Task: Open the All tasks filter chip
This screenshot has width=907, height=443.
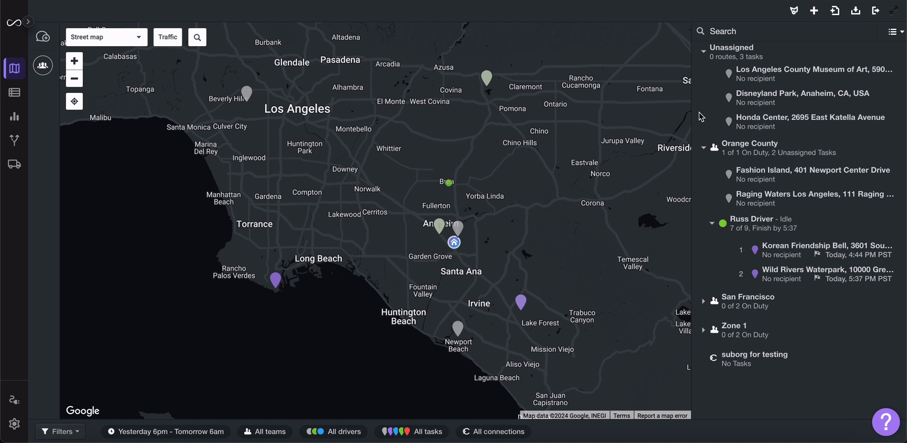Action: click(x=412, y=432)
